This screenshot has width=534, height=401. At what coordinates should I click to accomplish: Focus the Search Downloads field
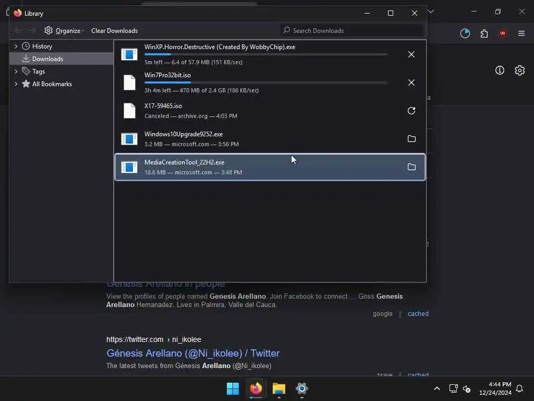click(x=352, y=31)
